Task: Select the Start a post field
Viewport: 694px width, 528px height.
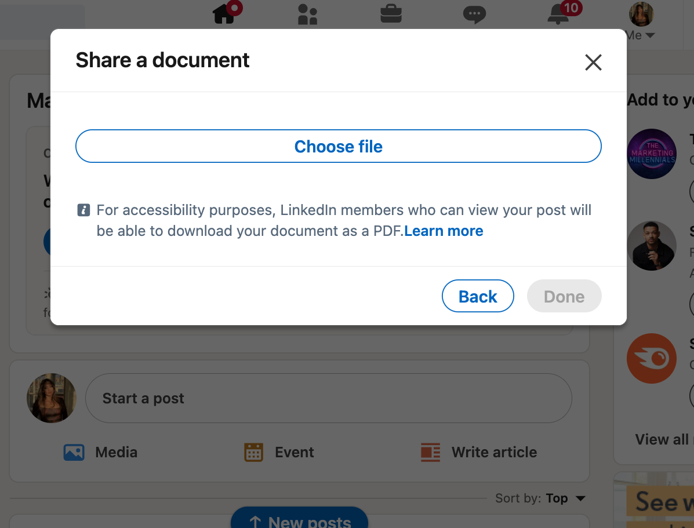Action: coord(329,398)
